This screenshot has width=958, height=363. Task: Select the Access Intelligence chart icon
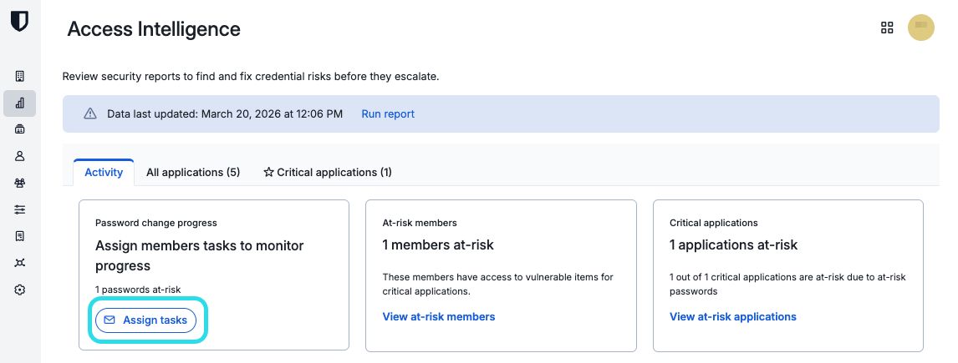pos(20,103)
